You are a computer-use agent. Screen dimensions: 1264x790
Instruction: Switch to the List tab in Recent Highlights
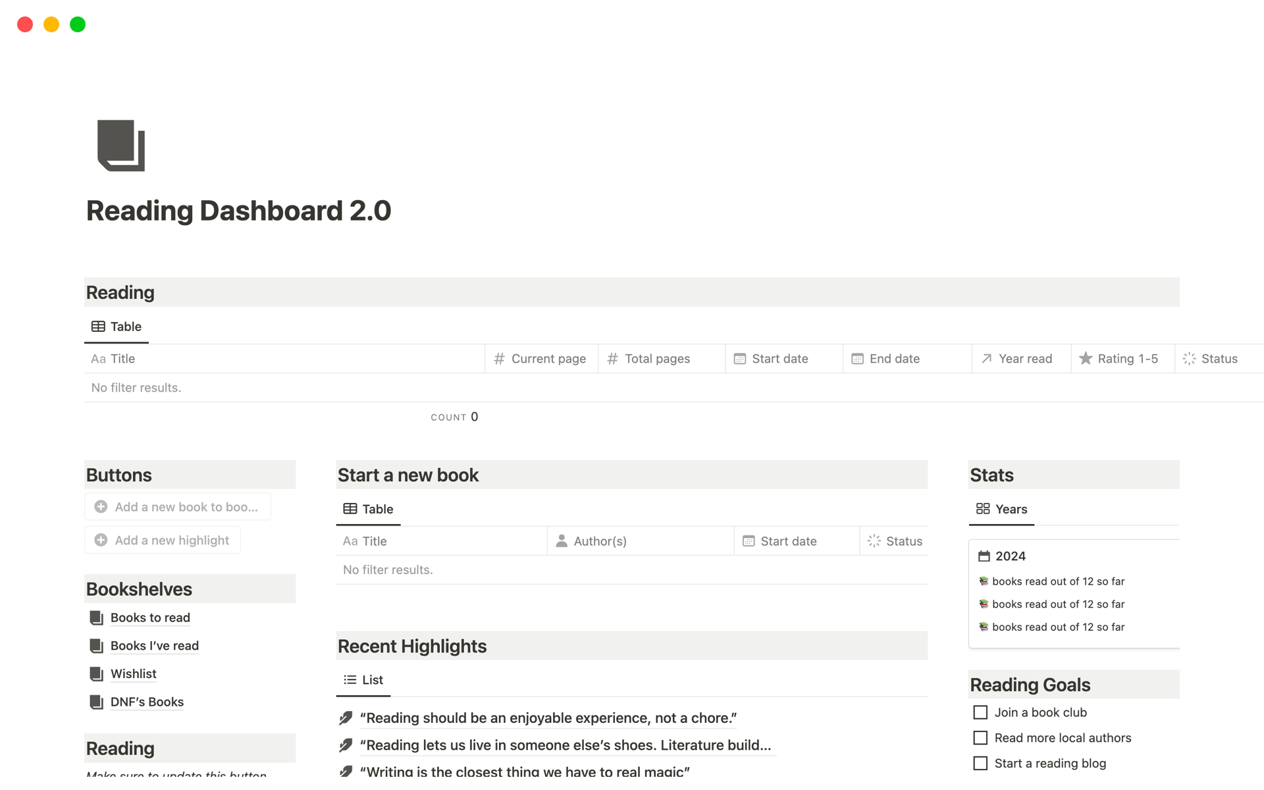point(363,680)
